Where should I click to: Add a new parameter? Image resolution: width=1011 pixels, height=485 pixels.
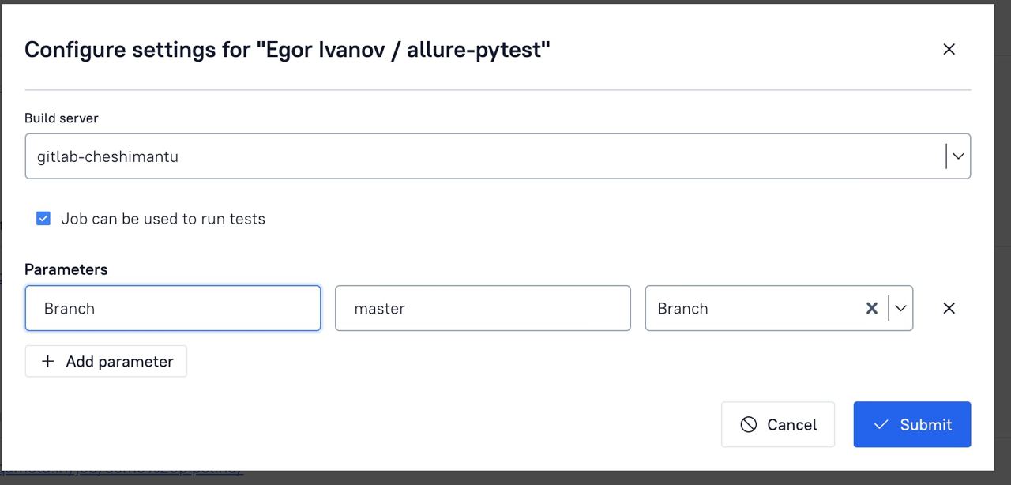(x=106, y=361)
